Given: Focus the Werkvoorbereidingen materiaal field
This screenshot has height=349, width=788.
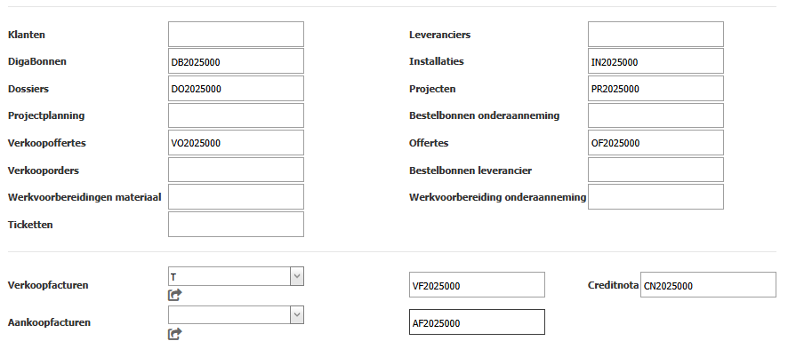Looking at the screenshot, I should click(236, 196).
